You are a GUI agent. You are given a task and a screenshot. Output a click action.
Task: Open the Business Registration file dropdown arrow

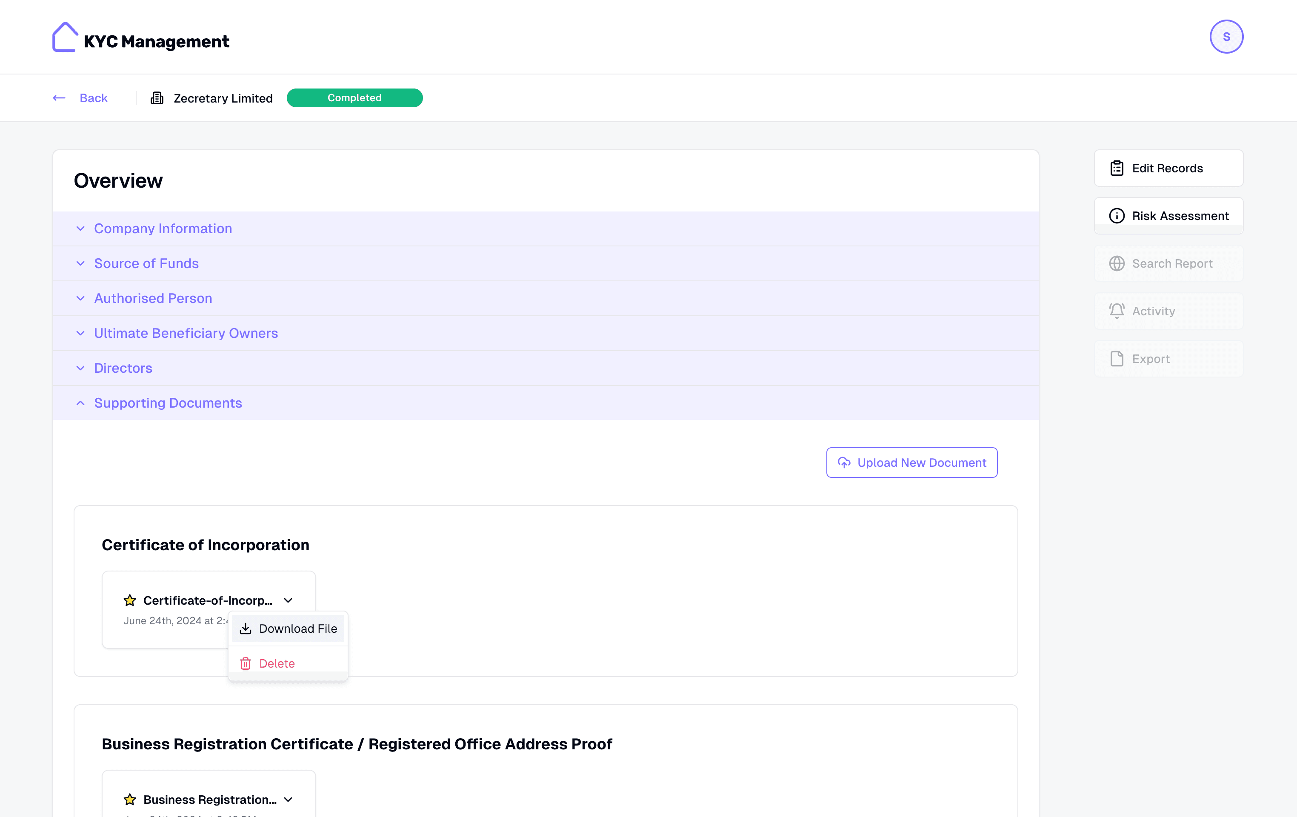pos(288,800)
